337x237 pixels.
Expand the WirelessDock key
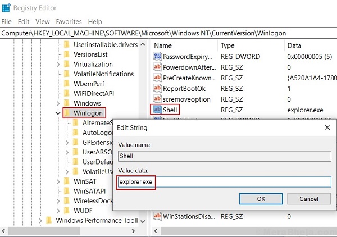coord(58,201)
